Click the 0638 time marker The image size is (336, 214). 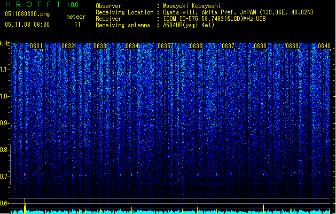click(260, 46)
